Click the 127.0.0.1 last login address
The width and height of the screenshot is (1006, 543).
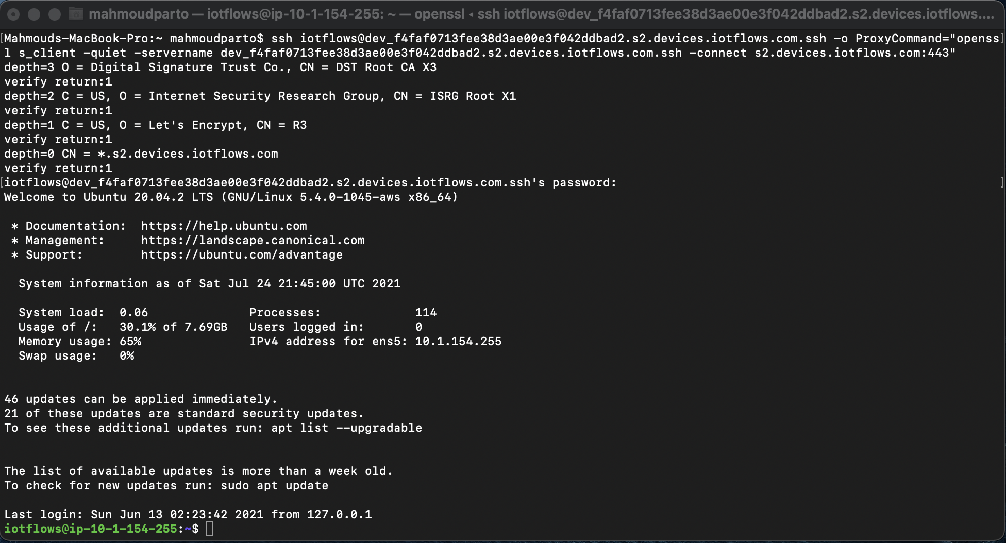tap(339, 515)
